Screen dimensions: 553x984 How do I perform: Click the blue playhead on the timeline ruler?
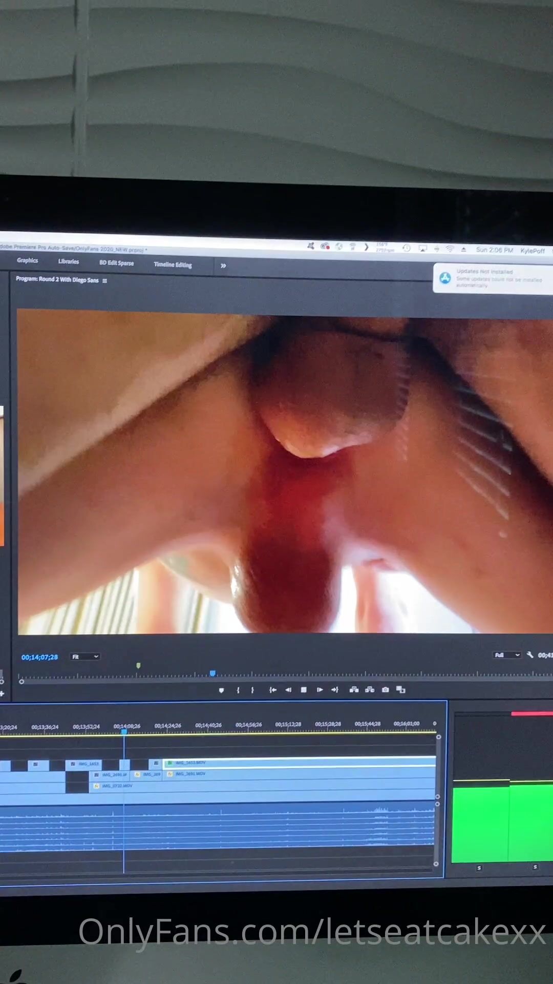tap(124, 732)
